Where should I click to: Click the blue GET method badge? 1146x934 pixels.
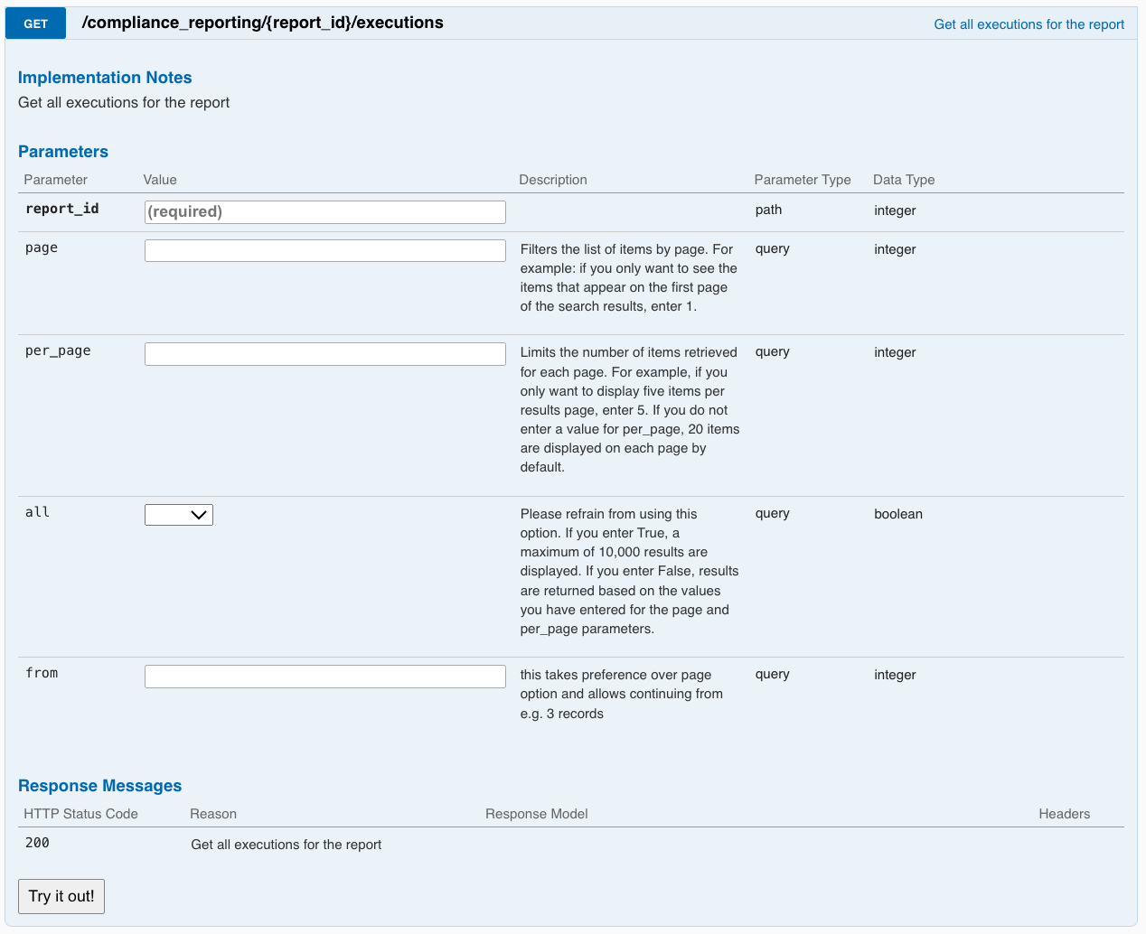tap(35, 23)
